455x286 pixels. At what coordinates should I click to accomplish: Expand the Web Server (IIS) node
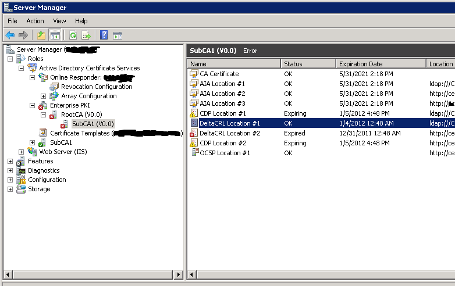point(21,152)
